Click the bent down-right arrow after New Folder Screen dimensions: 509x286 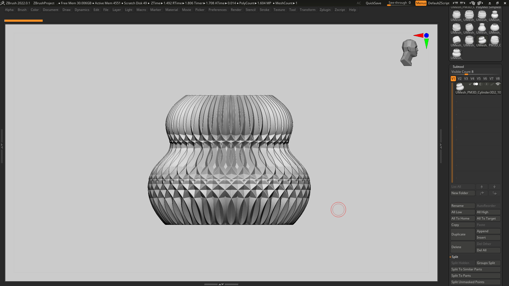point(494,193)
